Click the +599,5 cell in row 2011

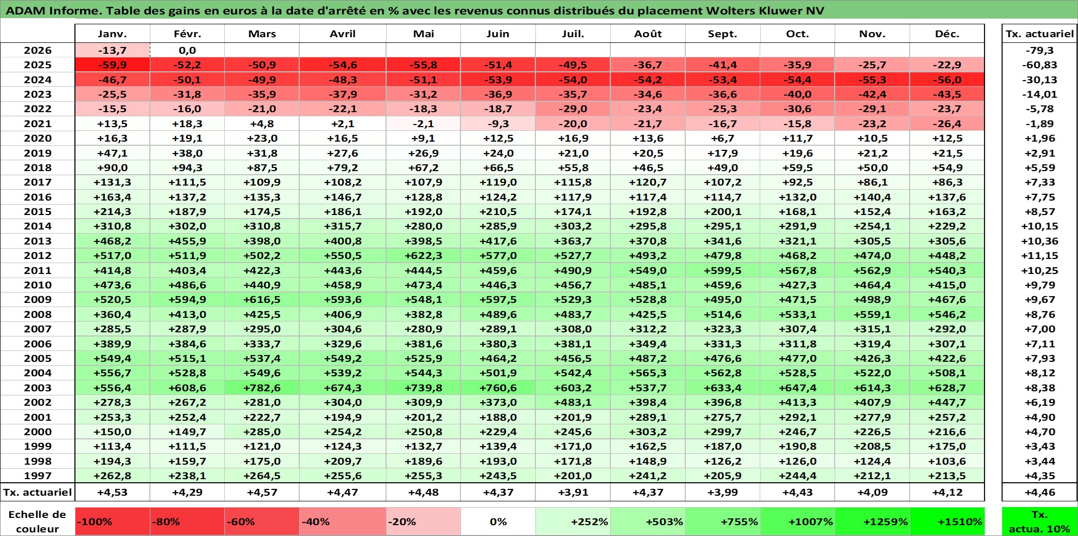pos(722,270)
